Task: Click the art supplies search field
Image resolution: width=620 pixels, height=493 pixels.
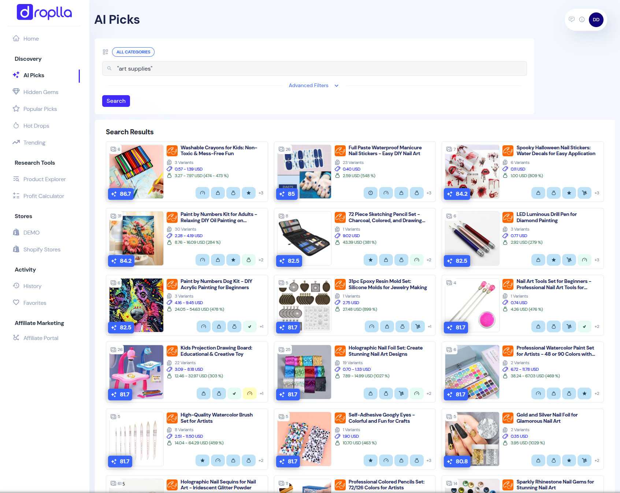Action: click(314, 68)
